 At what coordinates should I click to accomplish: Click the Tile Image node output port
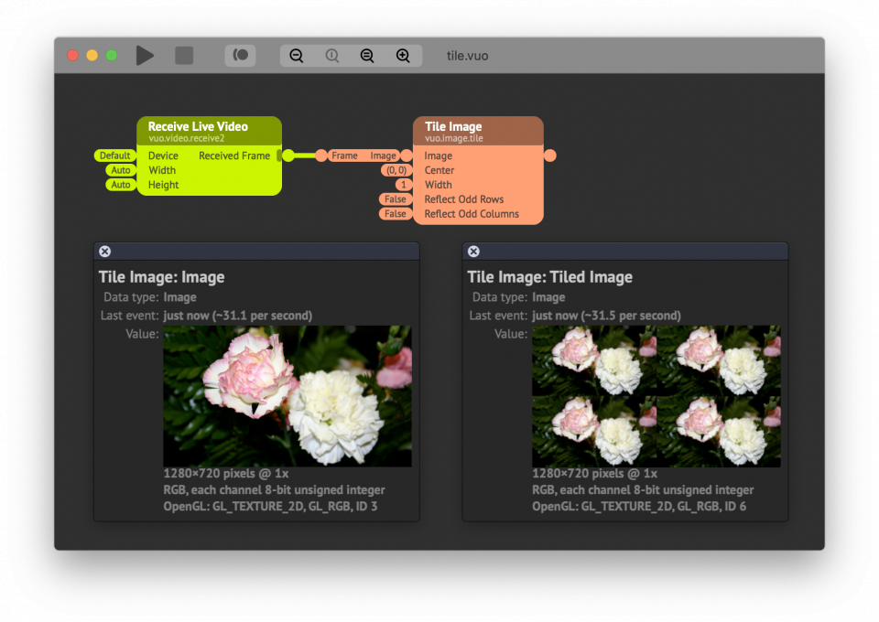click(x=549, y=155)
